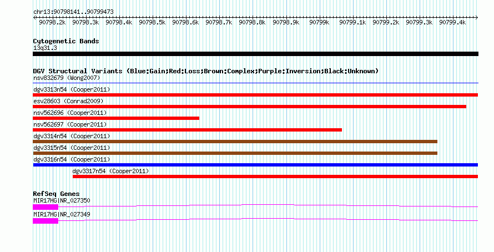Open variant dgv3313n54 (Cooper2011) label
494x252 pixels.
pyautogui.click(x=72, y=89)
